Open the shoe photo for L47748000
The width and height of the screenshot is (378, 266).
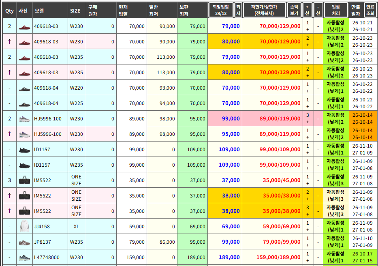click(x=24, y=258)
